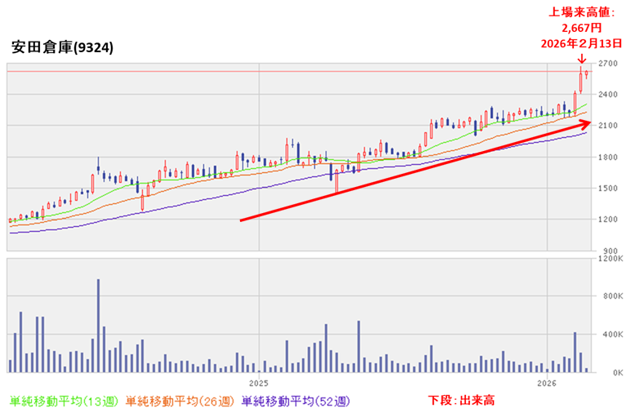Click the 上場来高値 annotation text
Screen dimensions: 635x413
coord(581,11)
